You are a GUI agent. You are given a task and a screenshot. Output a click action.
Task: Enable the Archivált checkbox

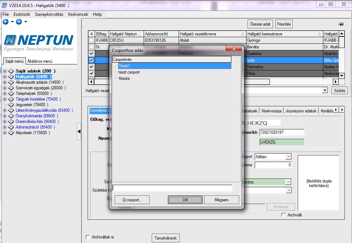pos(283,215)
